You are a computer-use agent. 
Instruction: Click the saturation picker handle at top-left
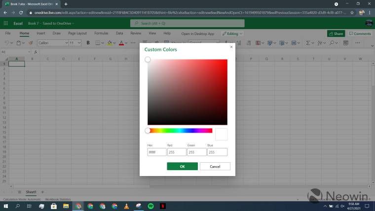click(x=148, y=60)
